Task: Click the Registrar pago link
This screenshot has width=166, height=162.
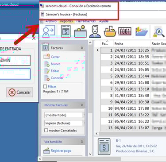Action: [x=61, y=150]
